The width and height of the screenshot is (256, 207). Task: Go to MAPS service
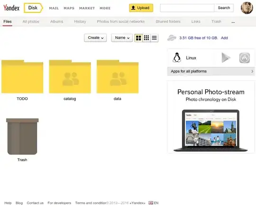coord(69,8)
